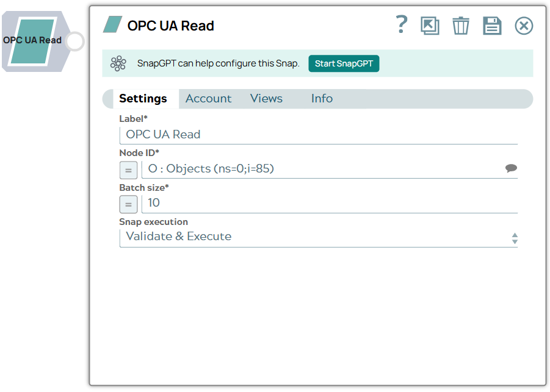
Task: Delete the snap with the trash icon
Action: pos(461,26)
